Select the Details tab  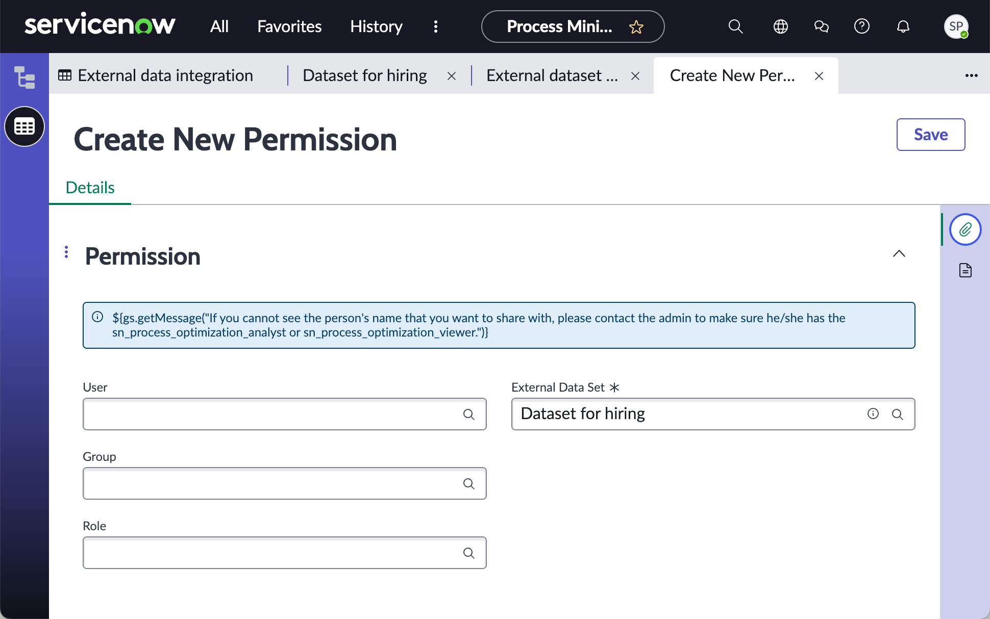[x=90, y=188]
